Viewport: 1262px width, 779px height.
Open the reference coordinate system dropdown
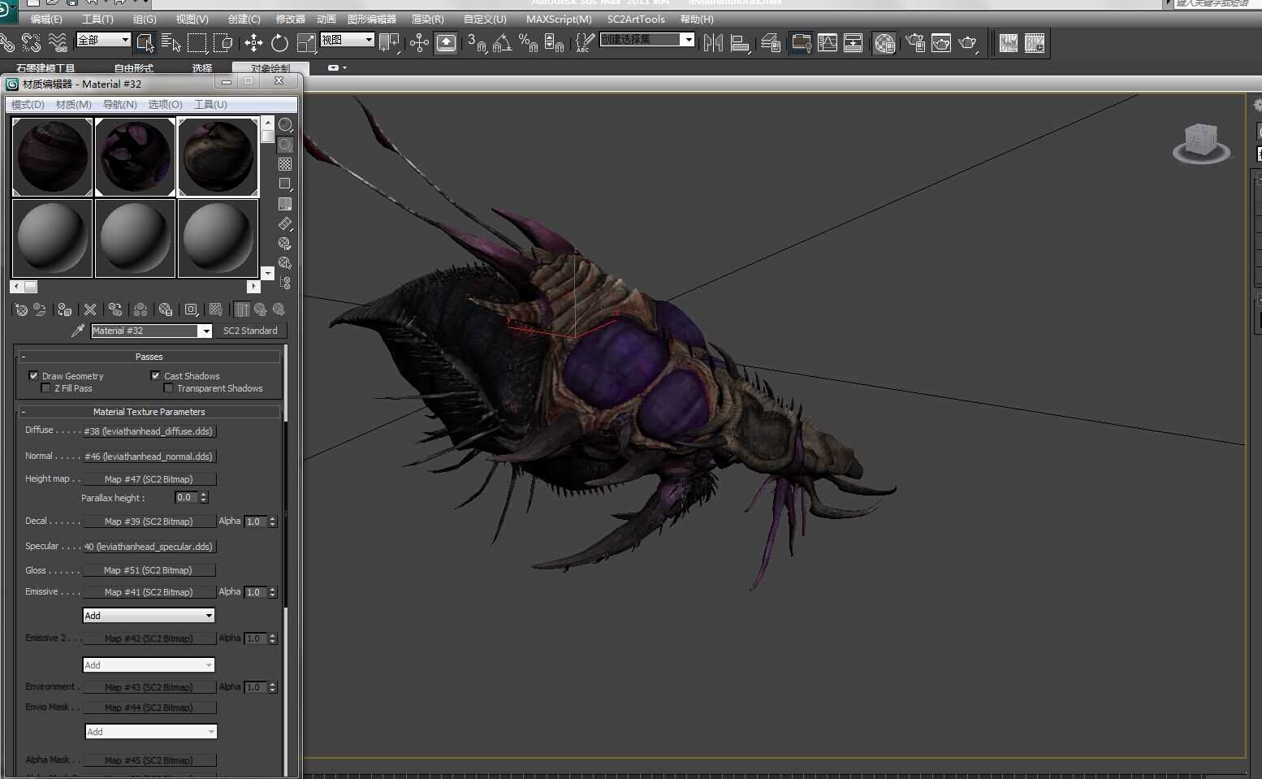[347, 40]
